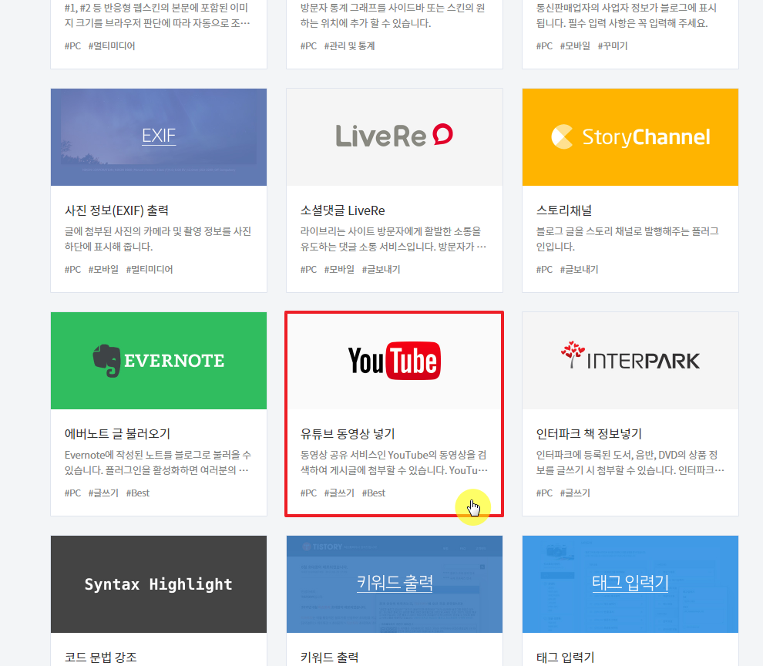Click #Best tag in Evernote card
This screenshot has height=666, width=763.
coord(138,493)
